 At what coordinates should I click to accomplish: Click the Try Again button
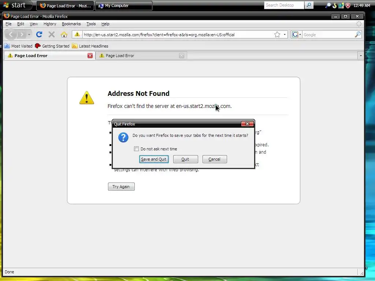121,187
